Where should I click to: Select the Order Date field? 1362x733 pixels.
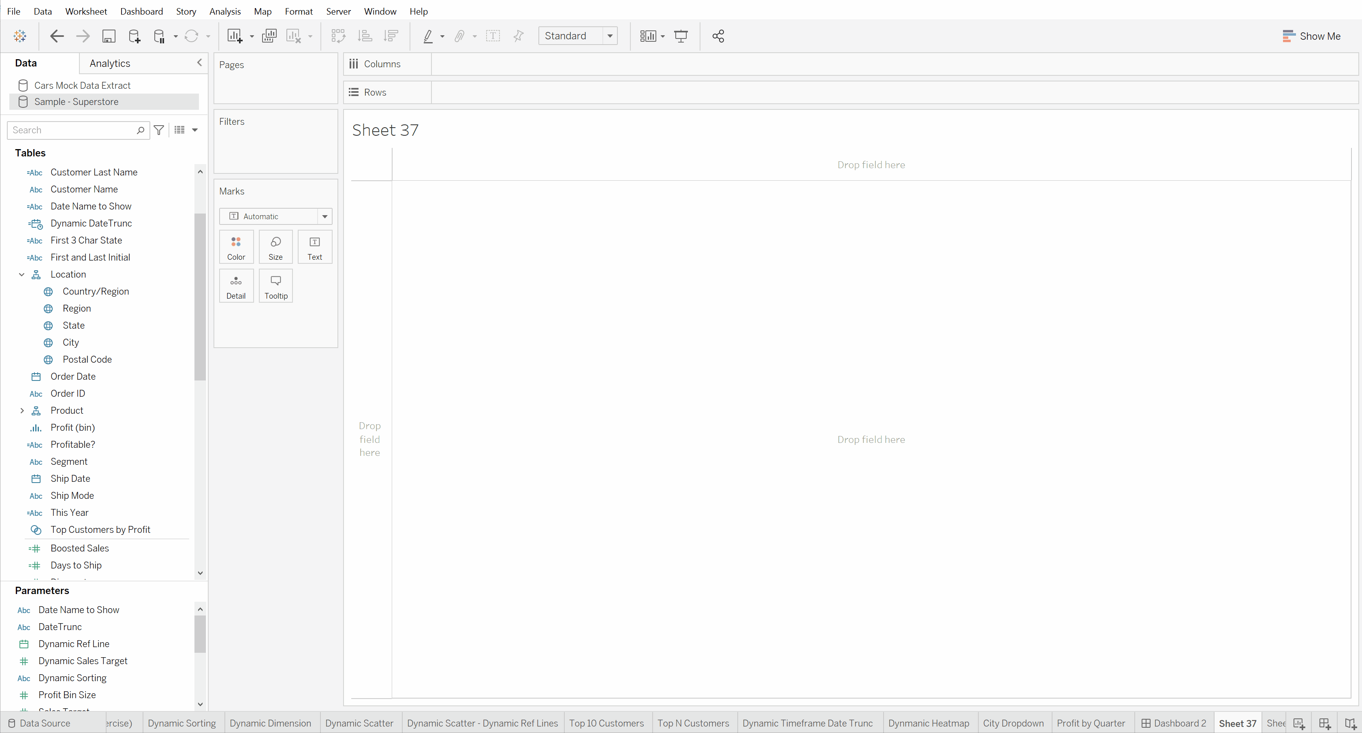click(x=73, y=376)
